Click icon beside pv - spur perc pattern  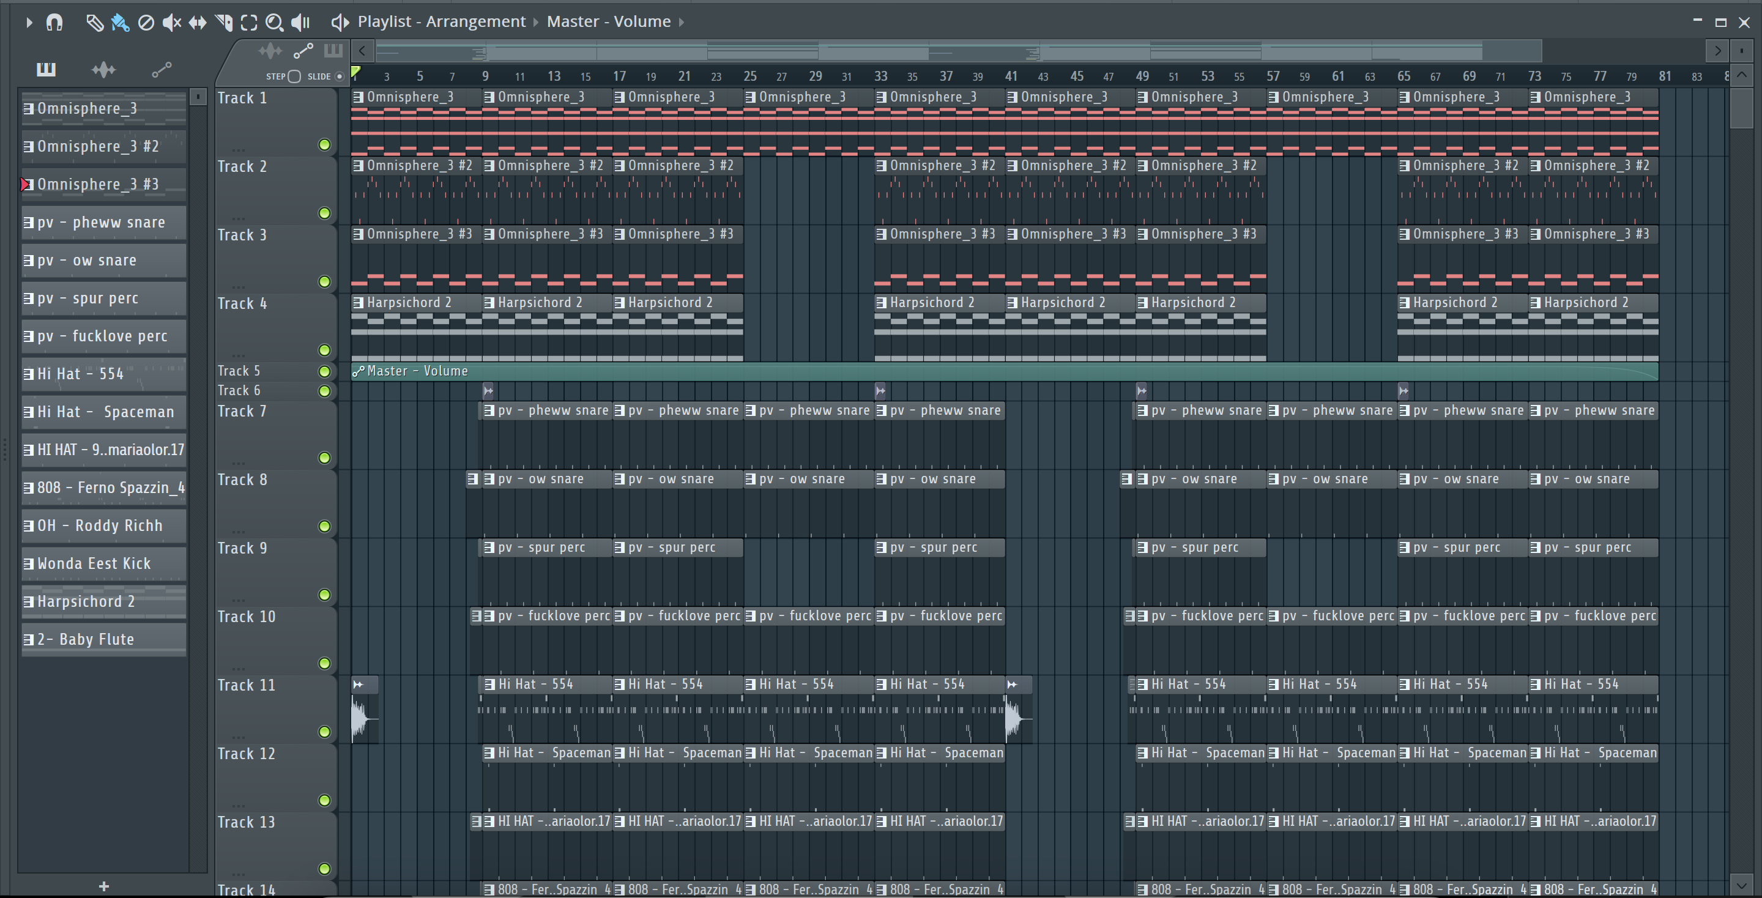pyautogui.click(x=28, y=298)
